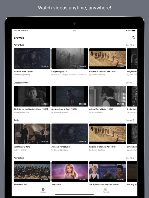Open the search magnifier icon
This screenshot has width=149, height=198.
133,37
